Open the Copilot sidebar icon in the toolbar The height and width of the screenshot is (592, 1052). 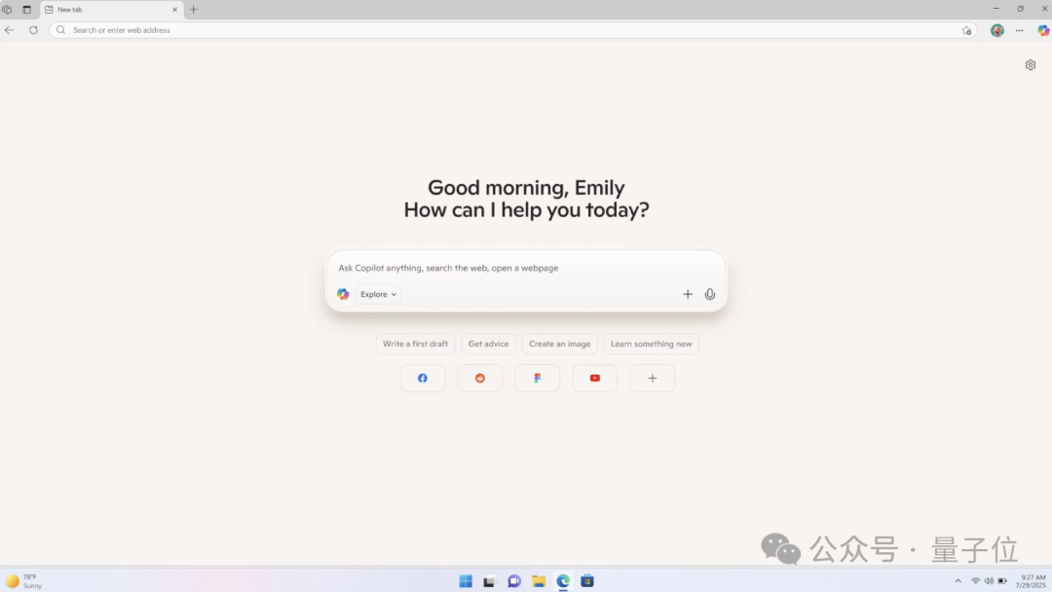point(1043,30)
